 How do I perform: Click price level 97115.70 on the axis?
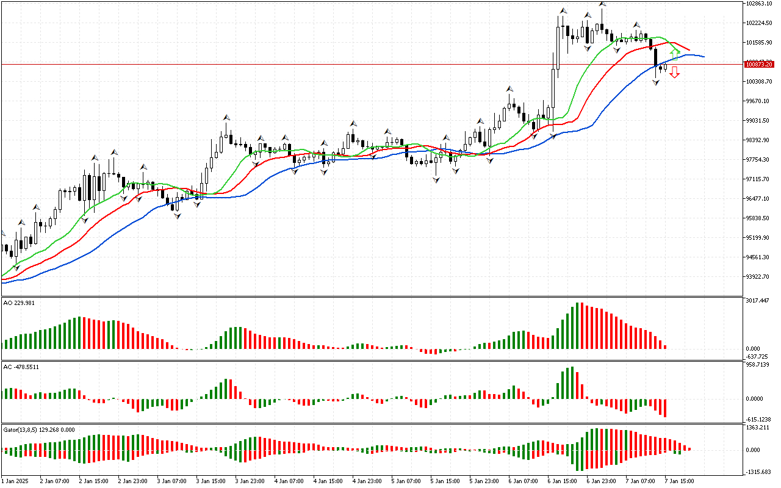758,179
